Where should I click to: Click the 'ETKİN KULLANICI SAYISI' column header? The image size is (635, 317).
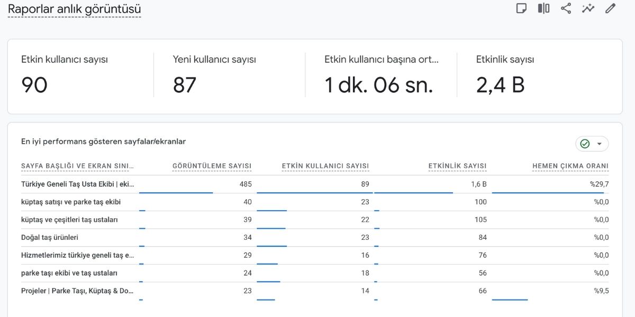click(x=325, y=166)
